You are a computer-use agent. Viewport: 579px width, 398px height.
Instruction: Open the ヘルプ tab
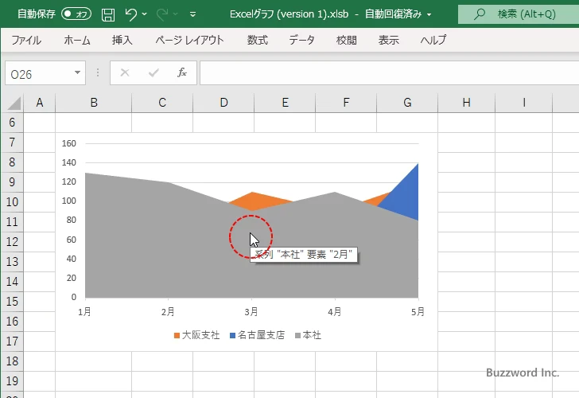pos(433,40)
